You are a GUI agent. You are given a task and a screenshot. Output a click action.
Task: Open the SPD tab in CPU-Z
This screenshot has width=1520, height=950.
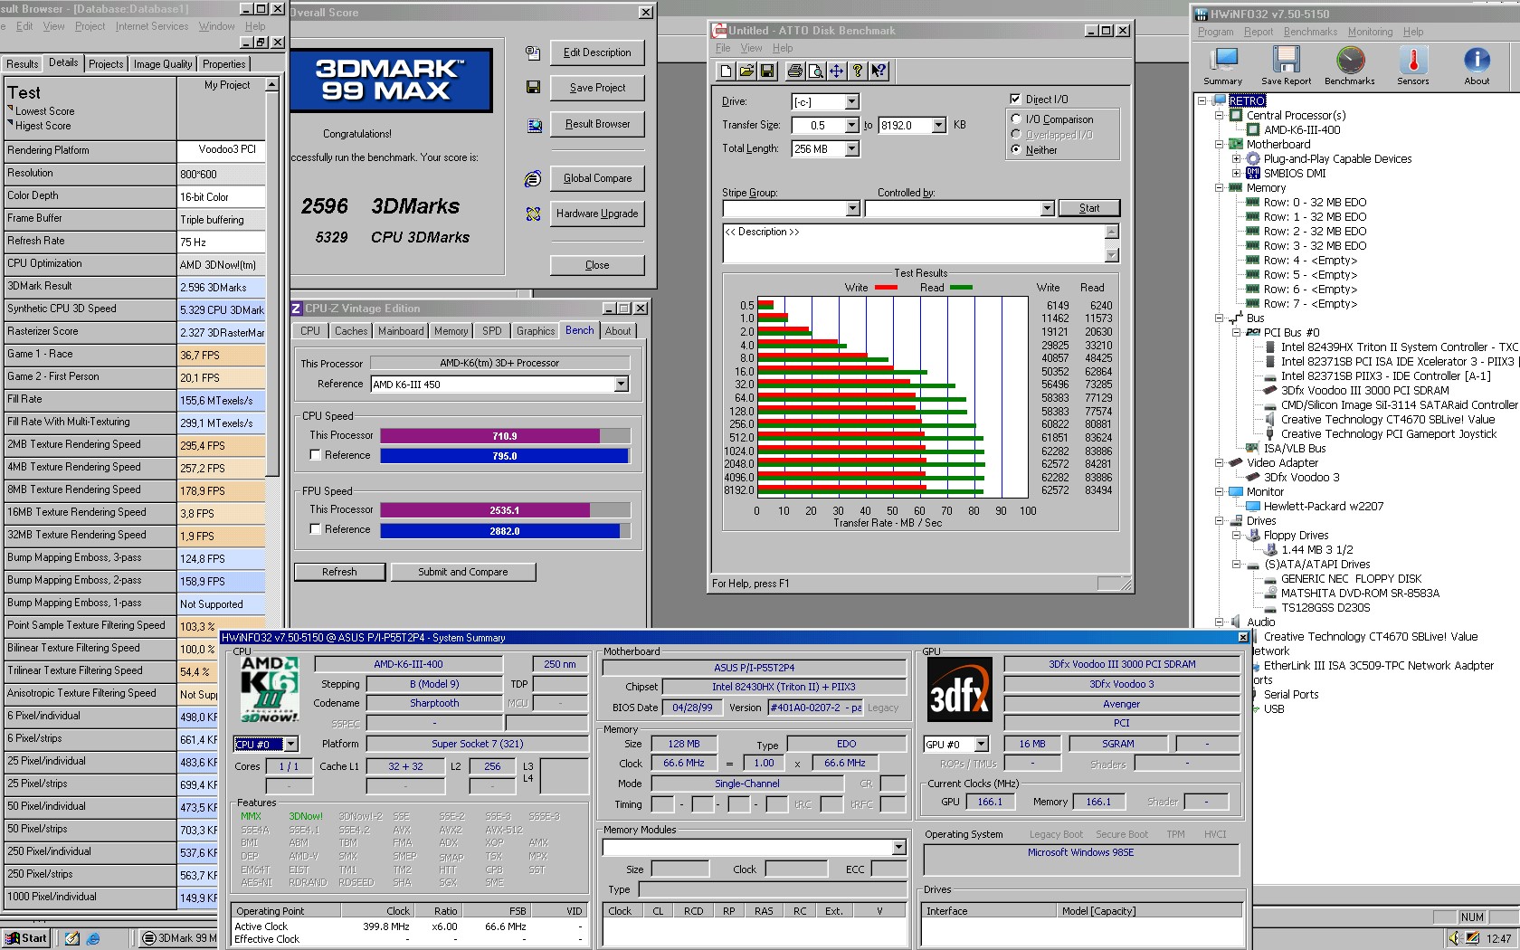coord(492,331)
